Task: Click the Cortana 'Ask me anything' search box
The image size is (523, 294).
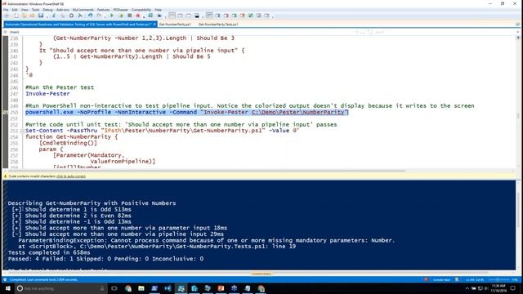Action: point(60,288)
